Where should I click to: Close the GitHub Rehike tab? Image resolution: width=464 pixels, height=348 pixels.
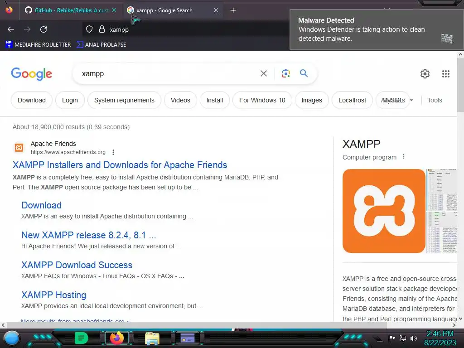[x=114, y=10]
